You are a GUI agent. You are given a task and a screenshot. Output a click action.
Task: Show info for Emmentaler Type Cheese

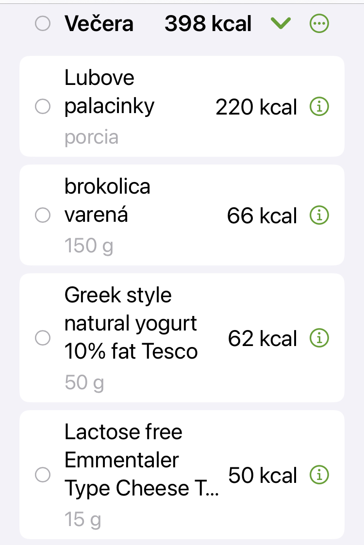(319, 475)
